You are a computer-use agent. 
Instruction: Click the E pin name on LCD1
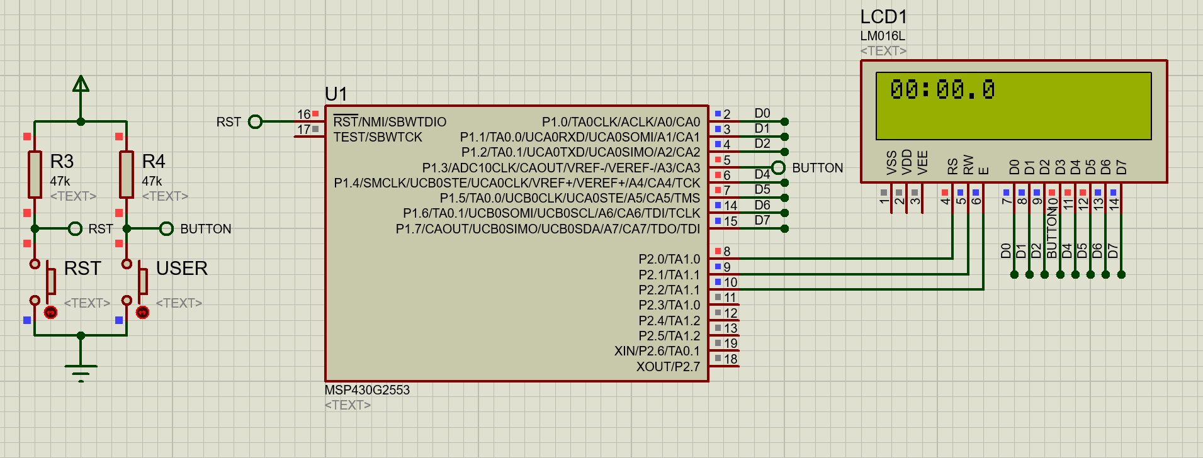tap(984, 170)
